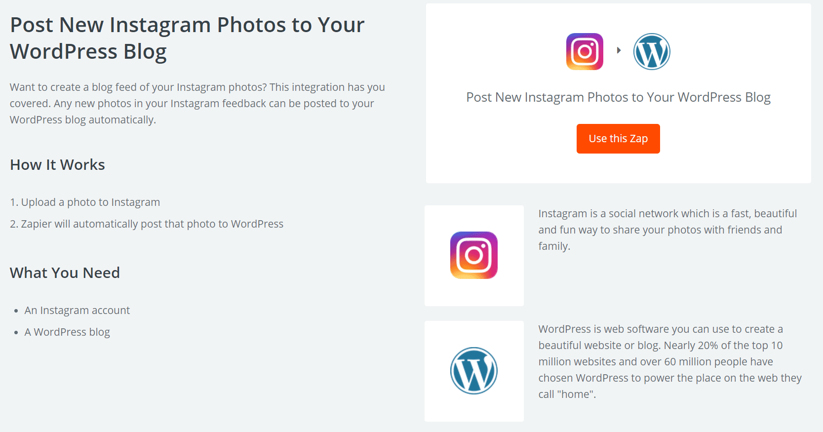Expand the arrow between Instagram and WordPress icons

[620, 49]
